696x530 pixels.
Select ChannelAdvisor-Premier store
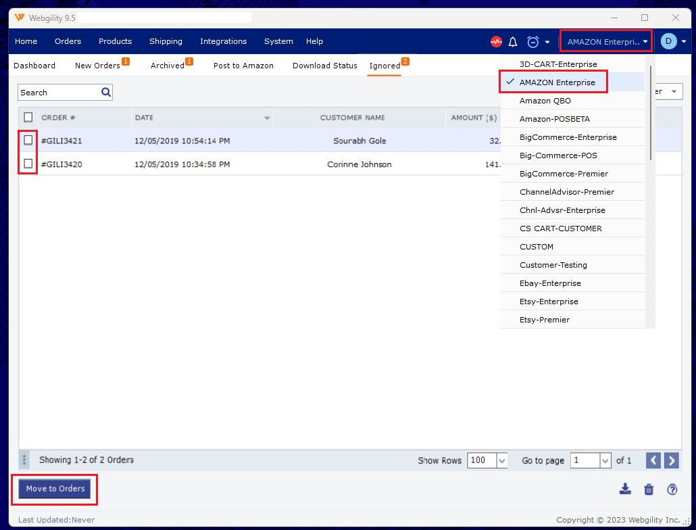(x=572, y=192)
